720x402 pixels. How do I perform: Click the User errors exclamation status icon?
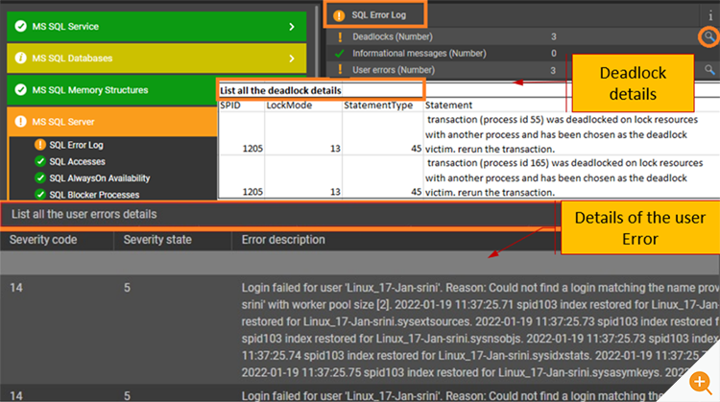340,70
